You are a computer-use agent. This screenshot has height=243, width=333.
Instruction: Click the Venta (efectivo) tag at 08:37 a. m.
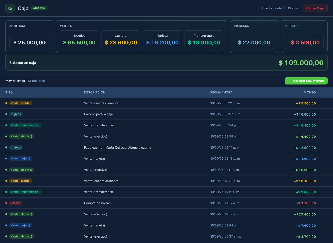(22, 236)
